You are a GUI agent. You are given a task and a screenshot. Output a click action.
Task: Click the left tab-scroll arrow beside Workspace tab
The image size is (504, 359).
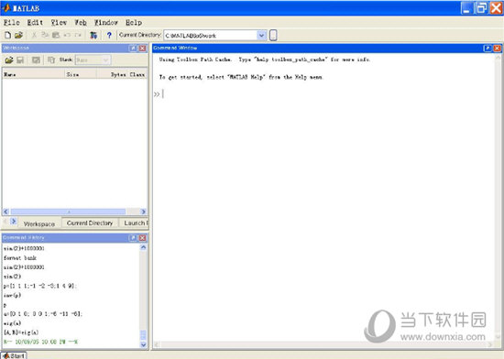click(x=5, y=221)
